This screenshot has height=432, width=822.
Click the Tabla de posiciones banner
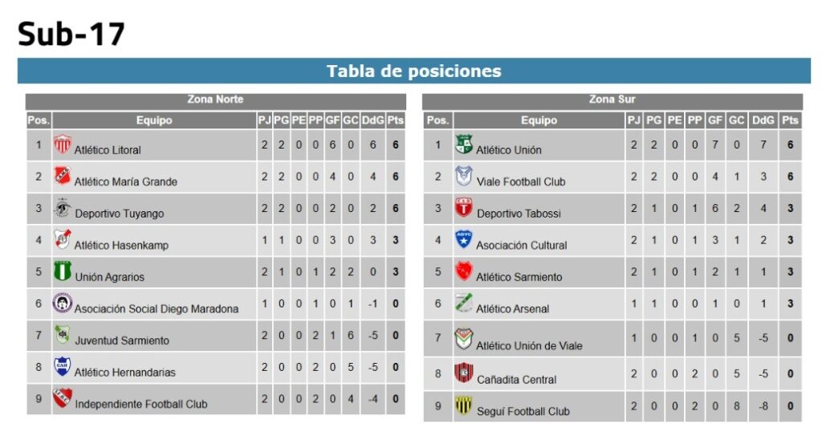click(x=414, y=71)
